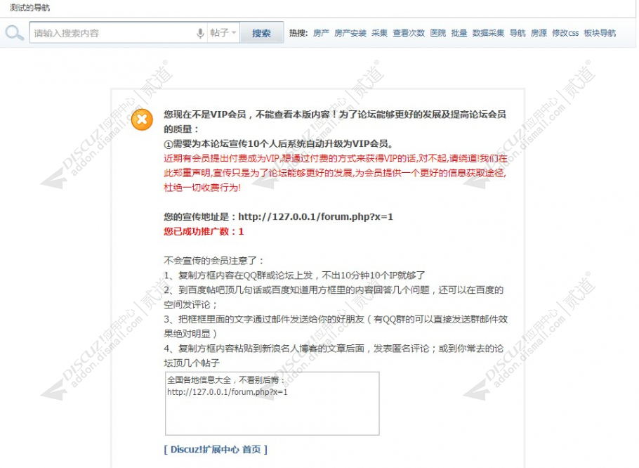Open hot search link 房源

click(539, 33)
